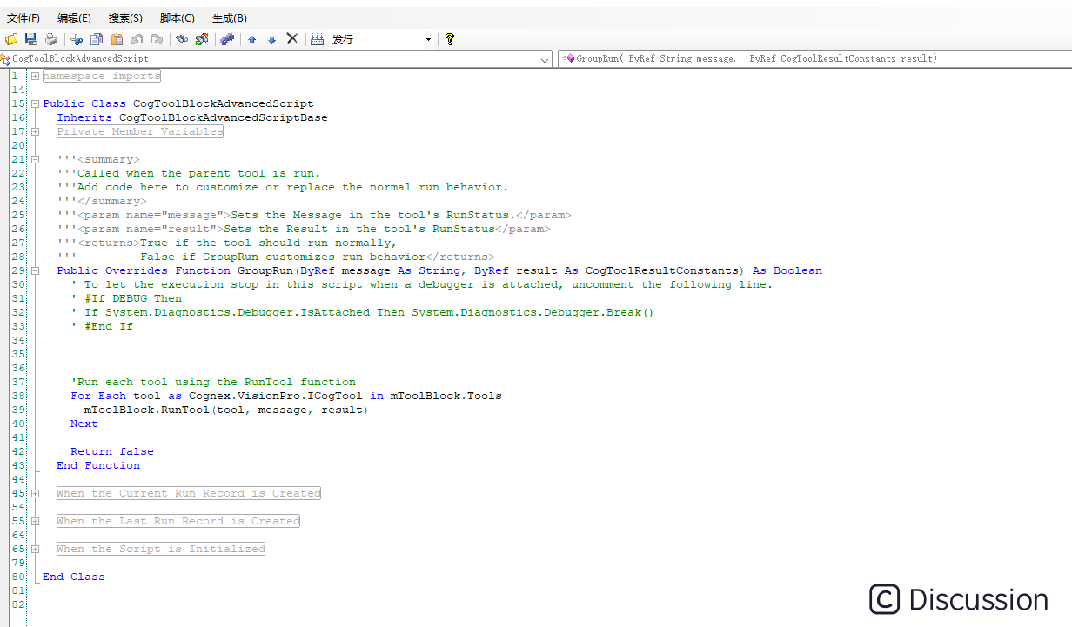Open the 文件(F) menu
This screenshot has height=627, width=1072.
pyautogui.click(x=23, y=18)
